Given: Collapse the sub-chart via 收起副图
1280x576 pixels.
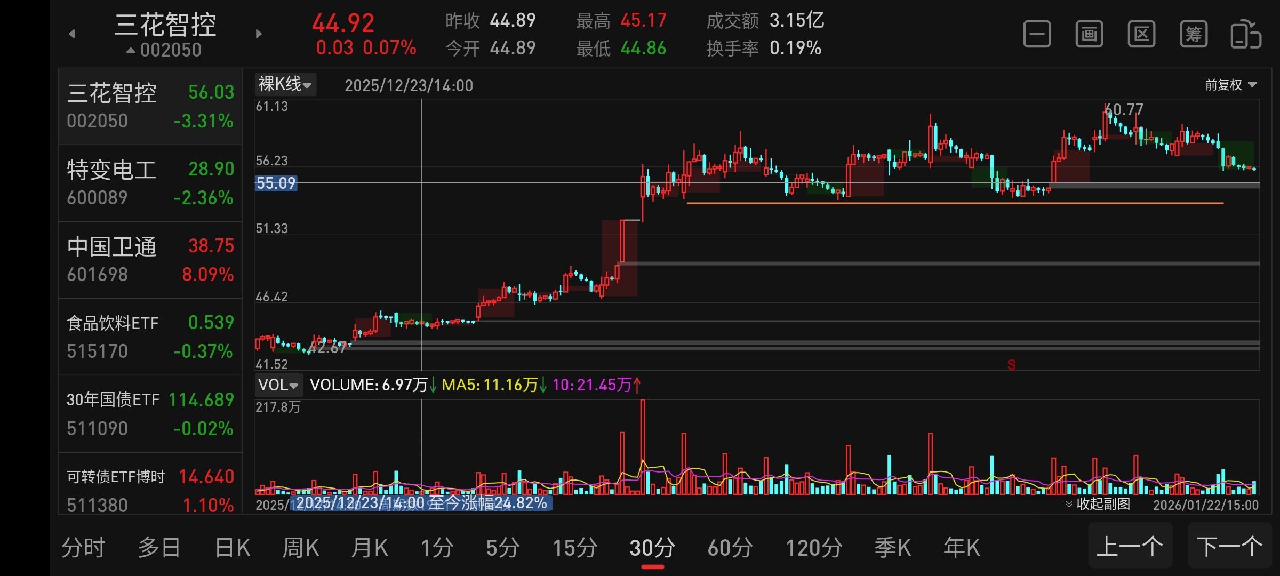Looking at the screenshot, I should (1098, 504).
